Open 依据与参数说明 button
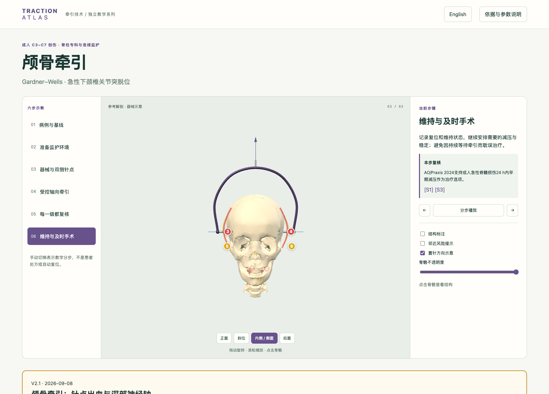This screenshot has height=394, width=549. tap(503, 14)
